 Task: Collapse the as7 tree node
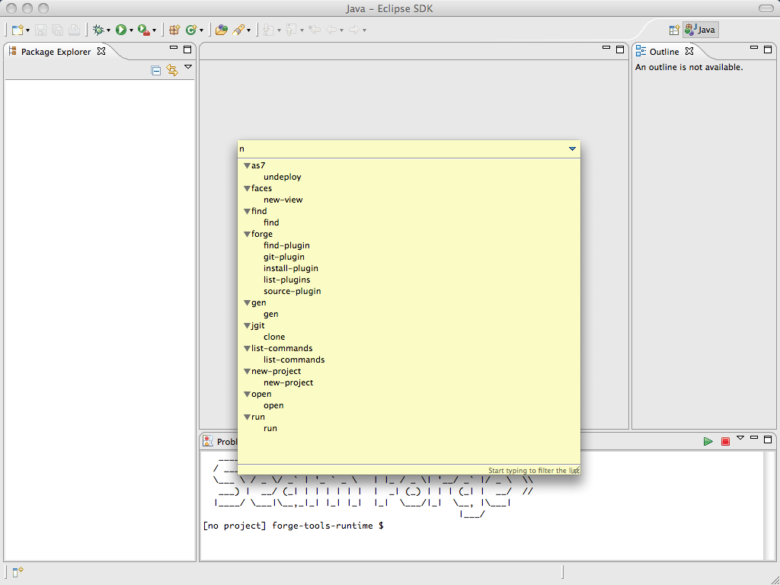247,165
